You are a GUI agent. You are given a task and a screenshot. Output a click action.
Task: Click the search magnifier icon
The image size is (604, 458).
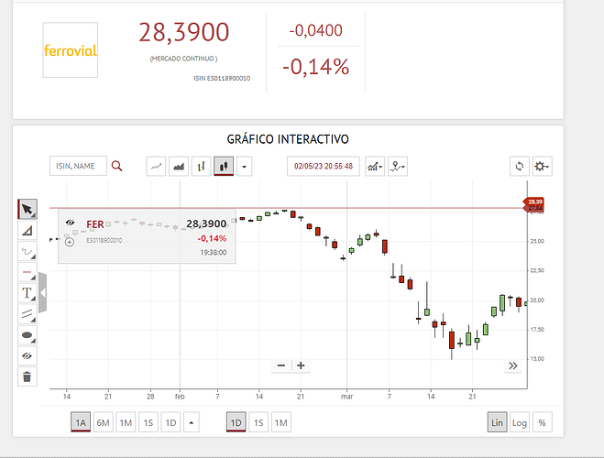[116, 167]
